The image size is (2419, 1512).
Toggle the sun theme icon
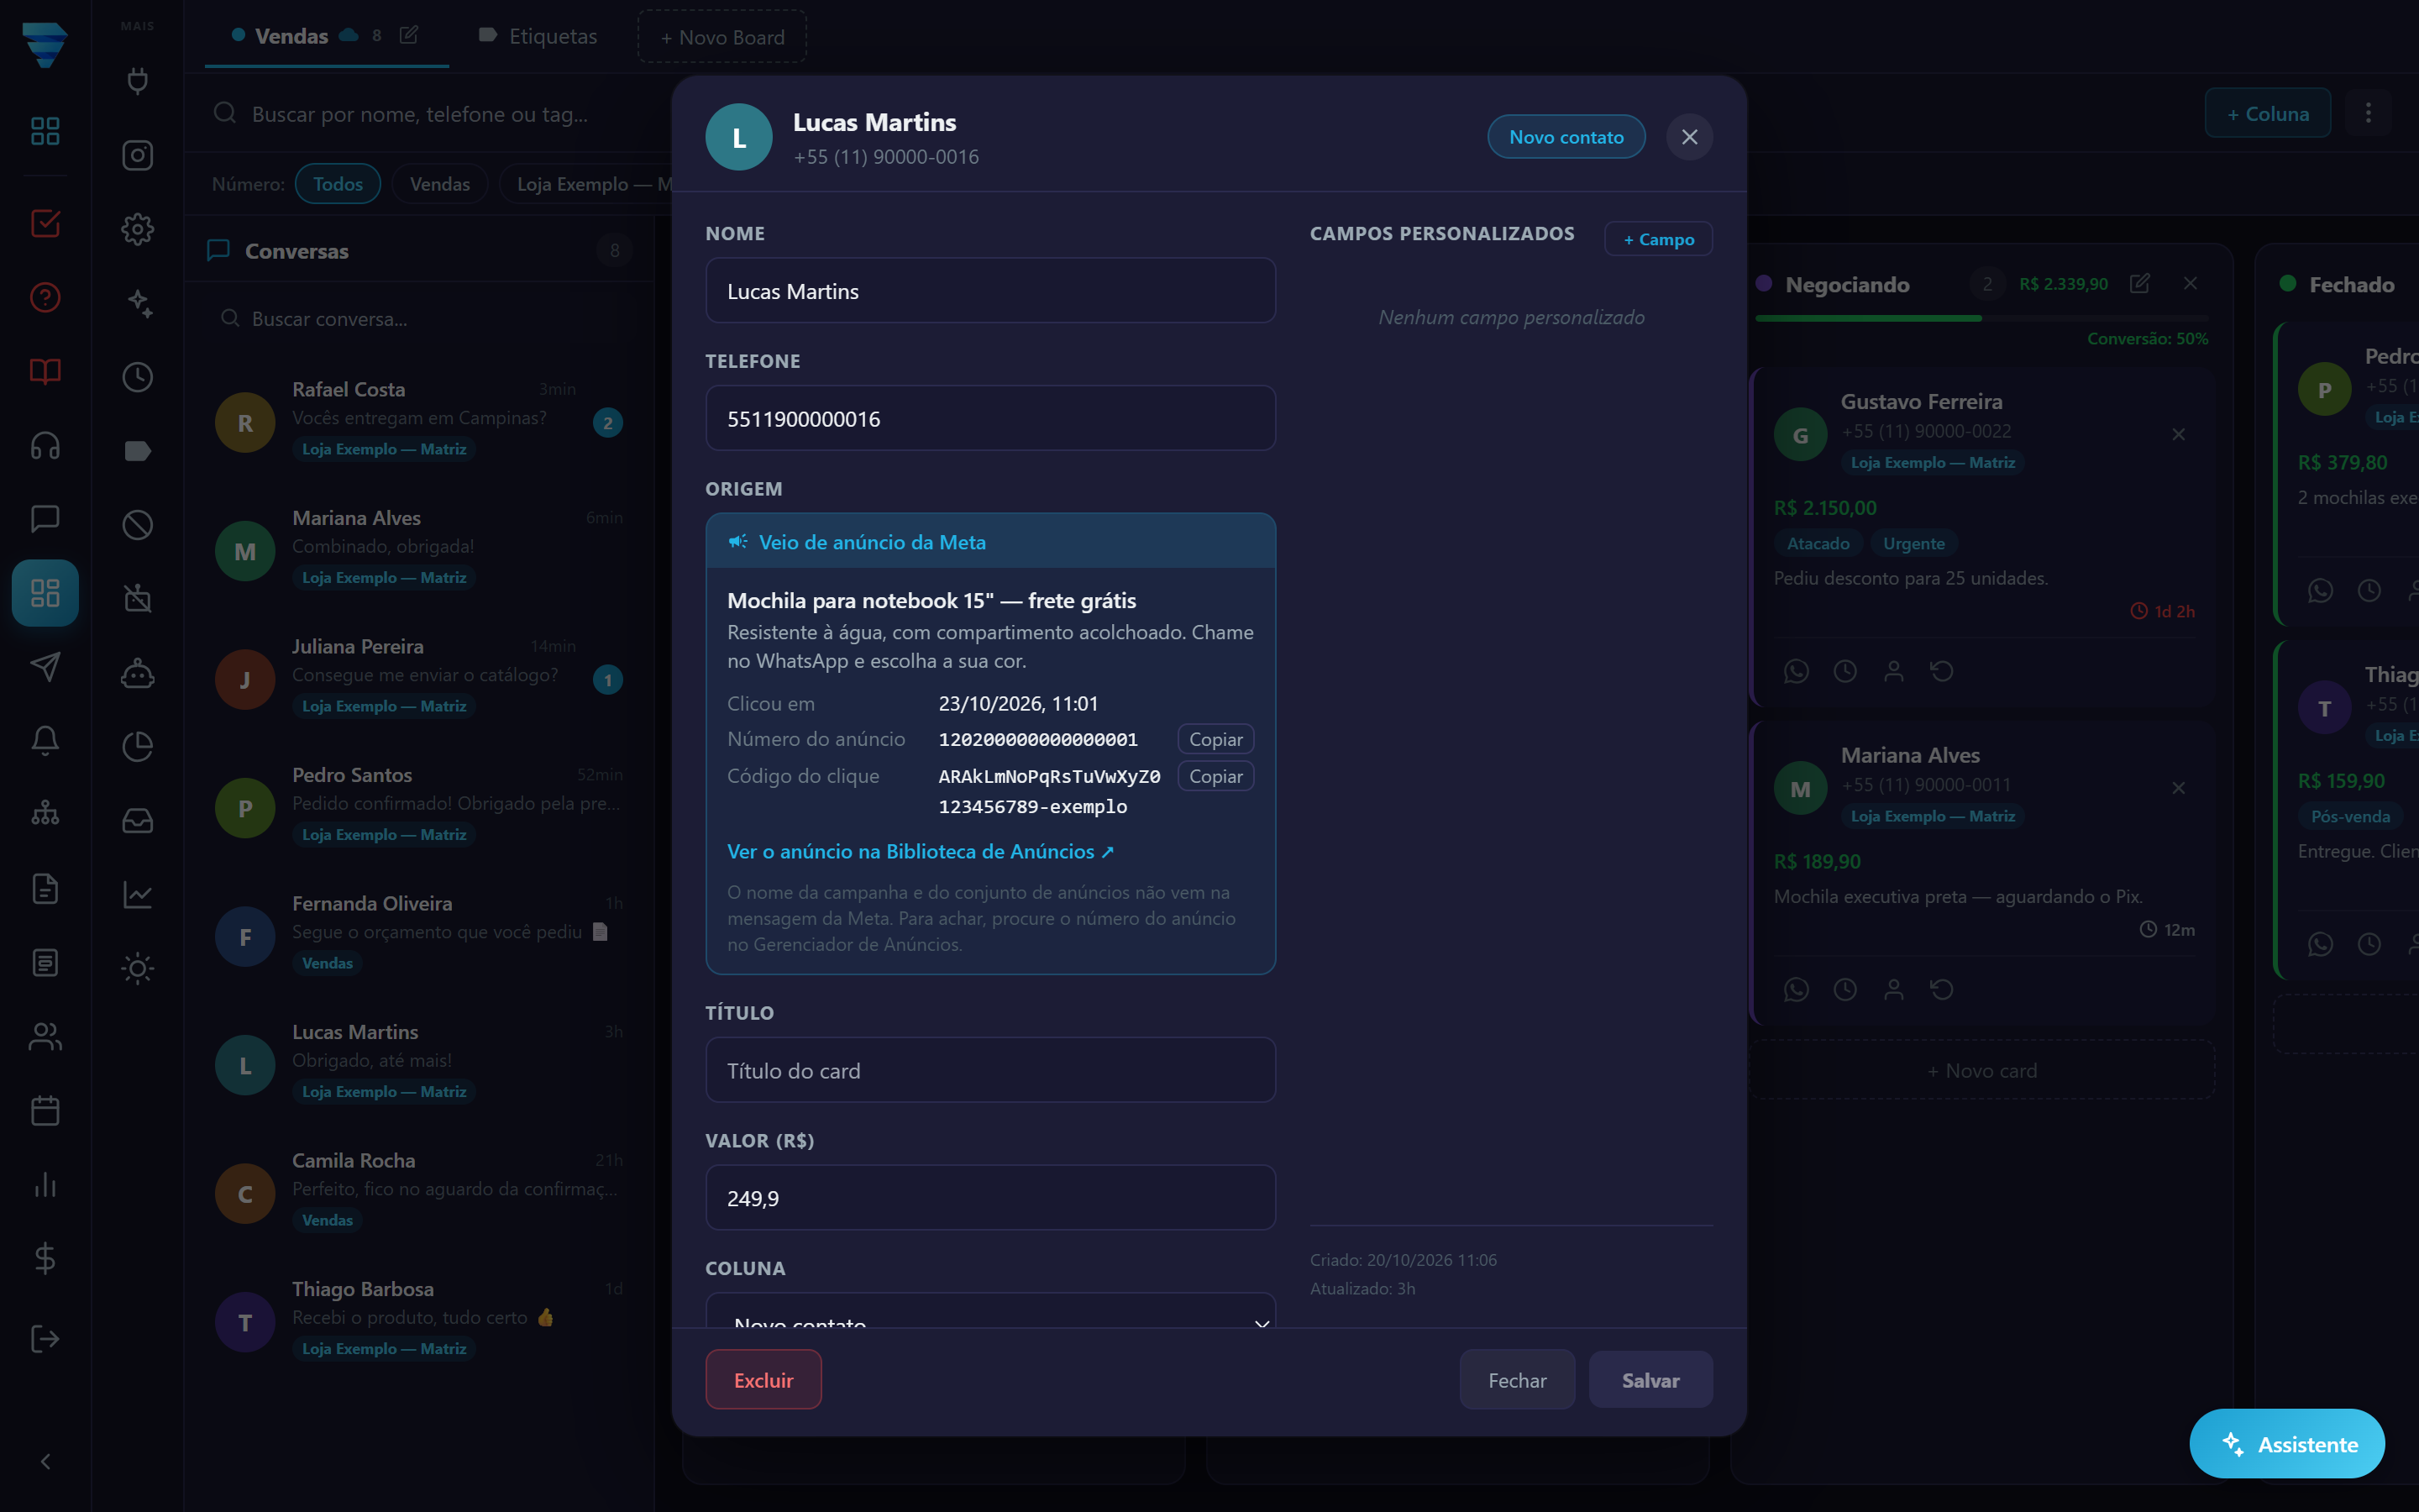click(137, 968)
